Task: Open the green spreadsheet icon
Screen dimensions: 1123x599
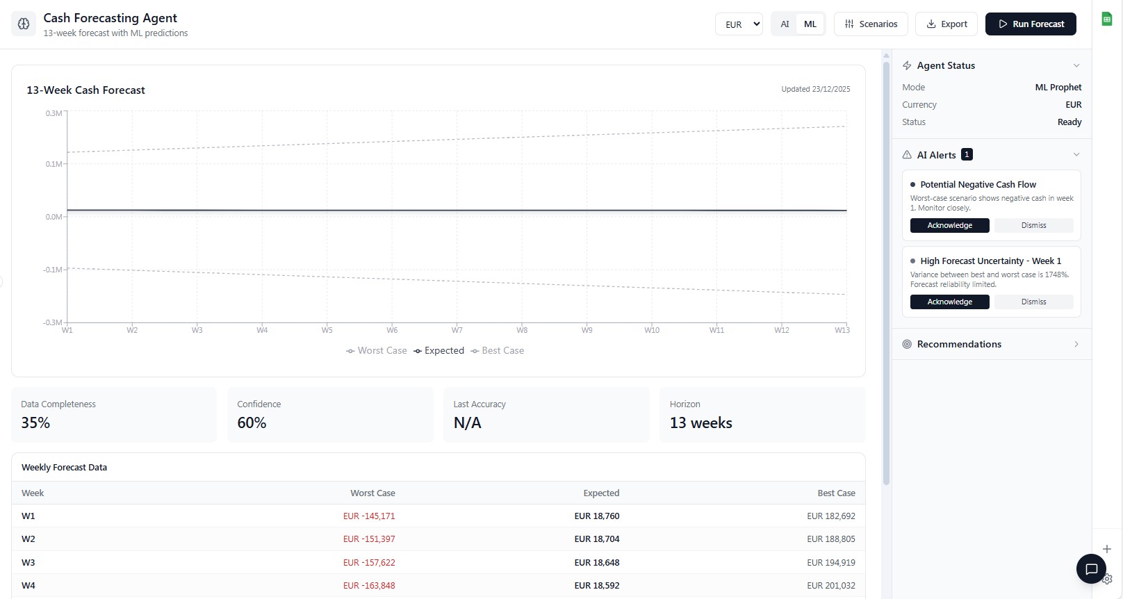Action: tap(1107, 19)
